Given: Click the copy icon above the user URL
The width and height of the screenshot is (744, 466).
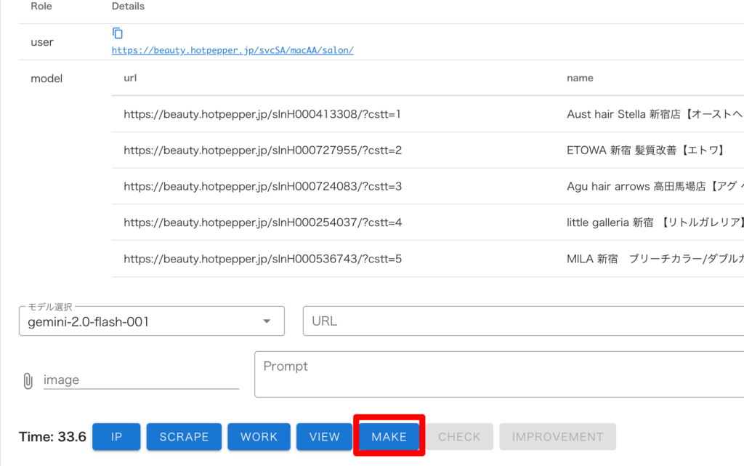Looking at the screenshot, I should (118, 33).
